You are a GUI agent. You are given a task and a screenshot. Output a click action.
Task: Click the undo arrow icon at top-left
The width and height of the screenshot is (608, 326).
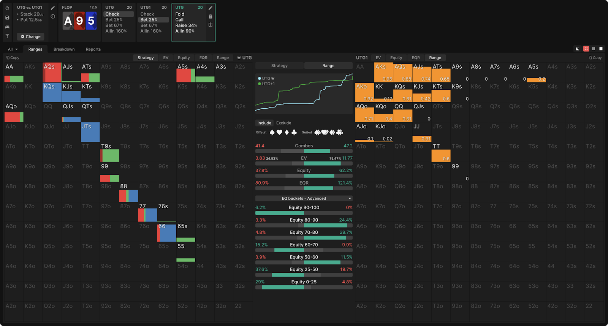click(7, 8)
